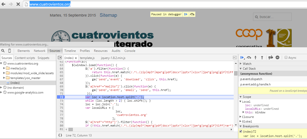Hide debugger sidebar toggle icon
The width and height of the screenshot is (307, 139).
(x=235, y=58)
